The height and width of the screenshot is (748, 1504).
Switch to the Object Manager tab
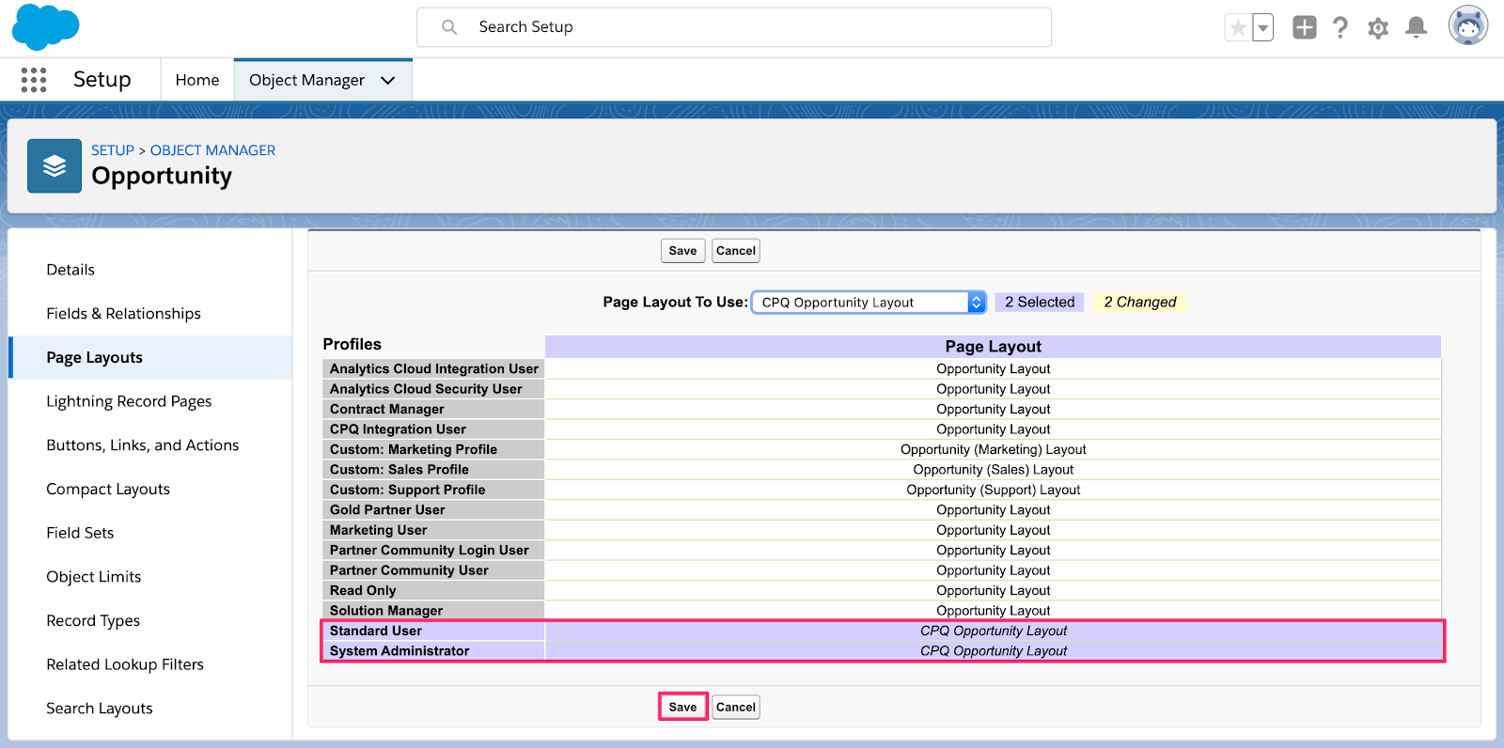click(x=306, y=80)
